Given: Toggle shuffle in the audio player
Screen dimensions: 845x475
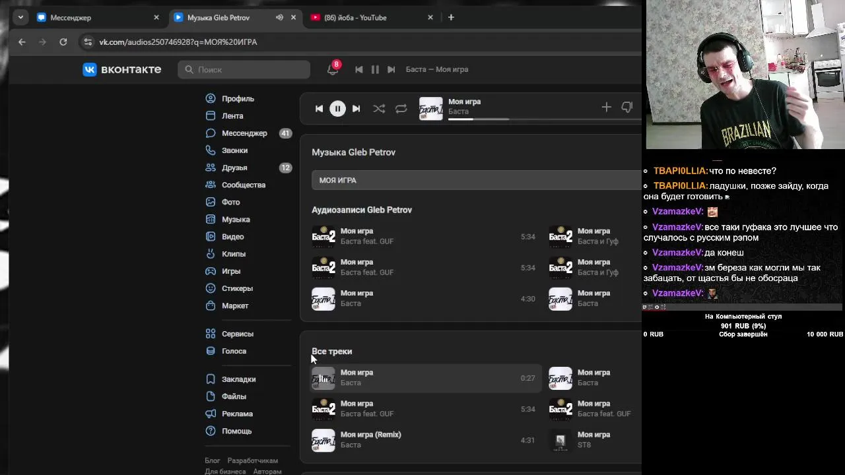Looking at the screenshot, I should point(379,109).
